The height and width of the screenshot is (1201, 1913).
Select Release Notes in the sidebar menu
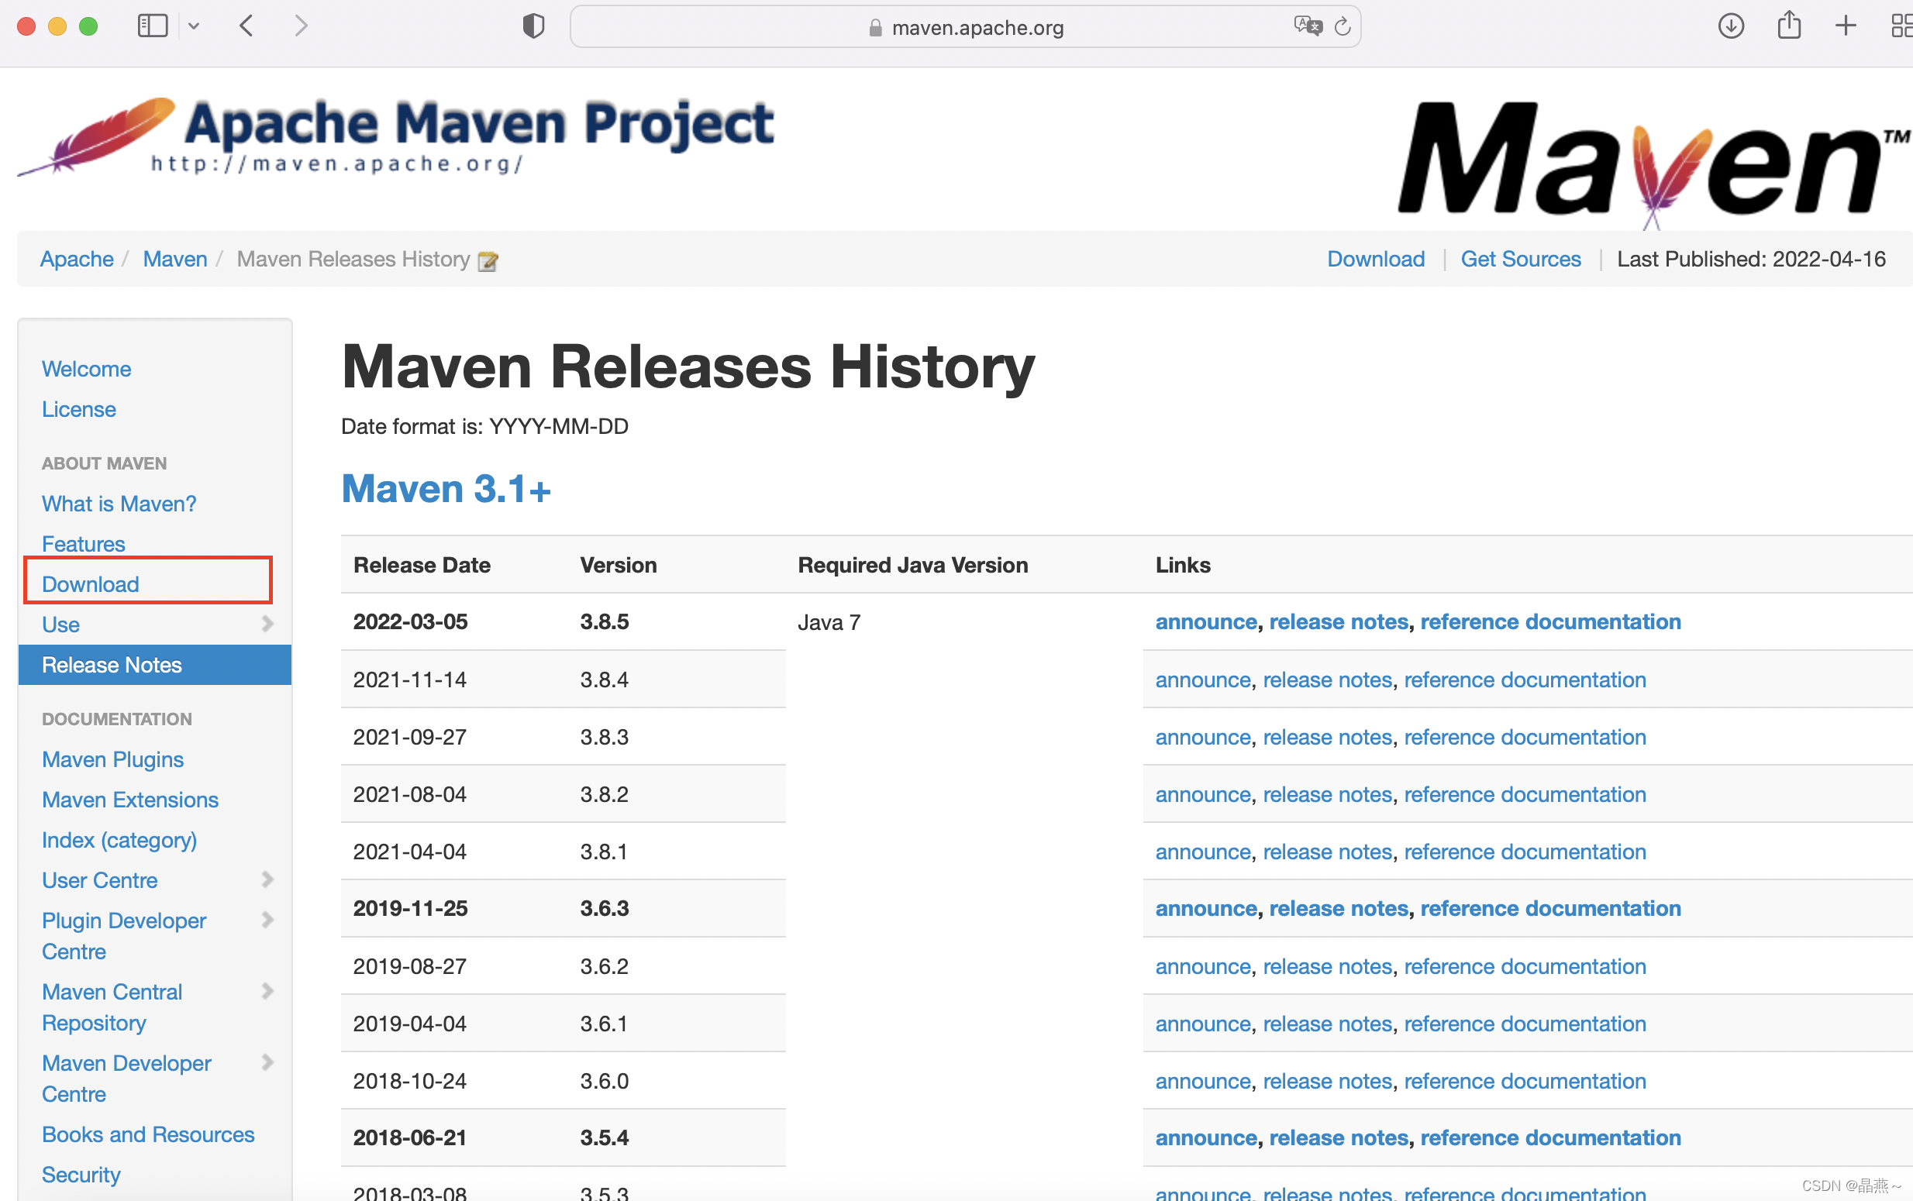point(112,665)
